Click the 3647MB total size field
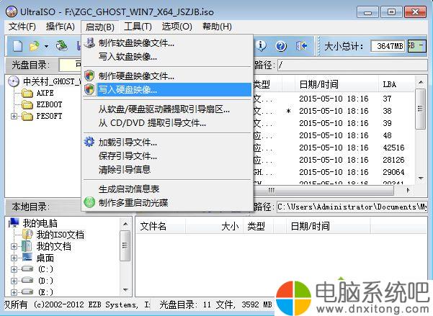433x316 pixels. point(388,46)
